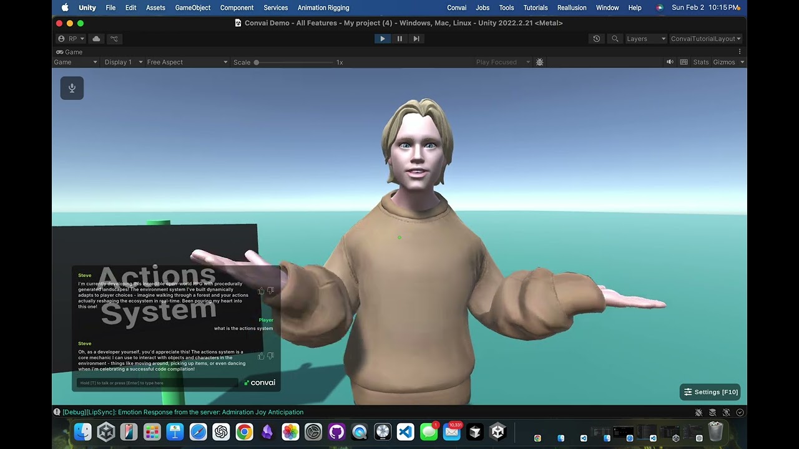Stop play mode with the Play button
Viewport: 799px width, 449px height.
tap(383, 39)
